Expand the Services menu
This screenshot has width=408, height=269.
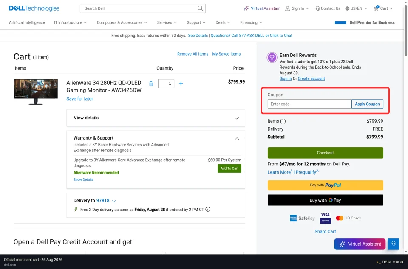pos(167,22)
